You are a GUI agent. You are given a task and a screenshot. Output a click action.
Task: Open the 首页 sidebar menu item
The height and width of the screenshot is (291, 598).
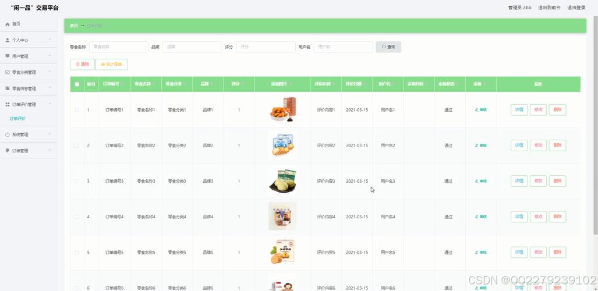point(29,24)
